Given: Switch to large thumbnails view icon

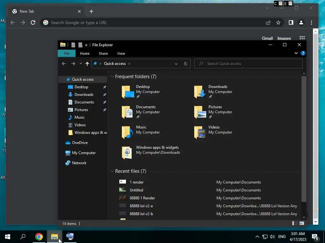Looking at the screenshot, I should (x=302, y=223).
